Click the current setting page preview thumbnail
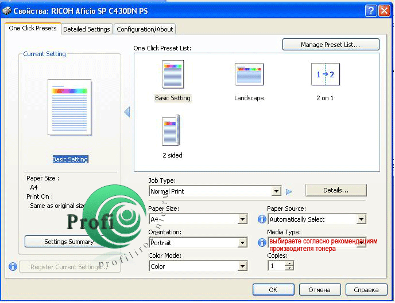395x303 pixels. [x=69, y=107]
